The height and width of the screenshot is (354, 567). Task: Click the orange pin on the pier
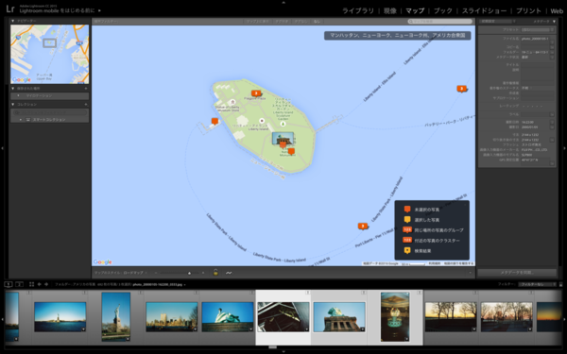(215, 122)
